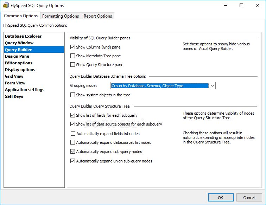Select Database Explorer in the category list
The width and height of the screenshot is (266, 205).
pyautogui.click(x=34, y=36)
